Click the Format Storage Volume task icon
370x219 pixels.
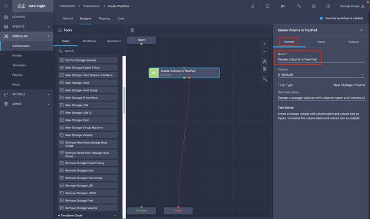click(62, 60)
